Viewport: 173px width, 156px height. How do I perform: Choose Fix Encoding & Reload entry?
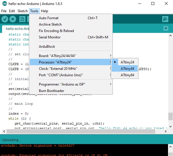pos(71,31)
